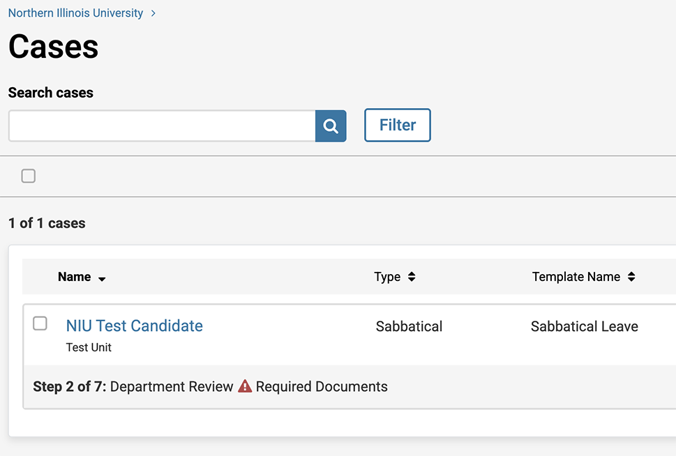Click inside the Search cases input field
The image size is (676, 456).
point(160,126)
